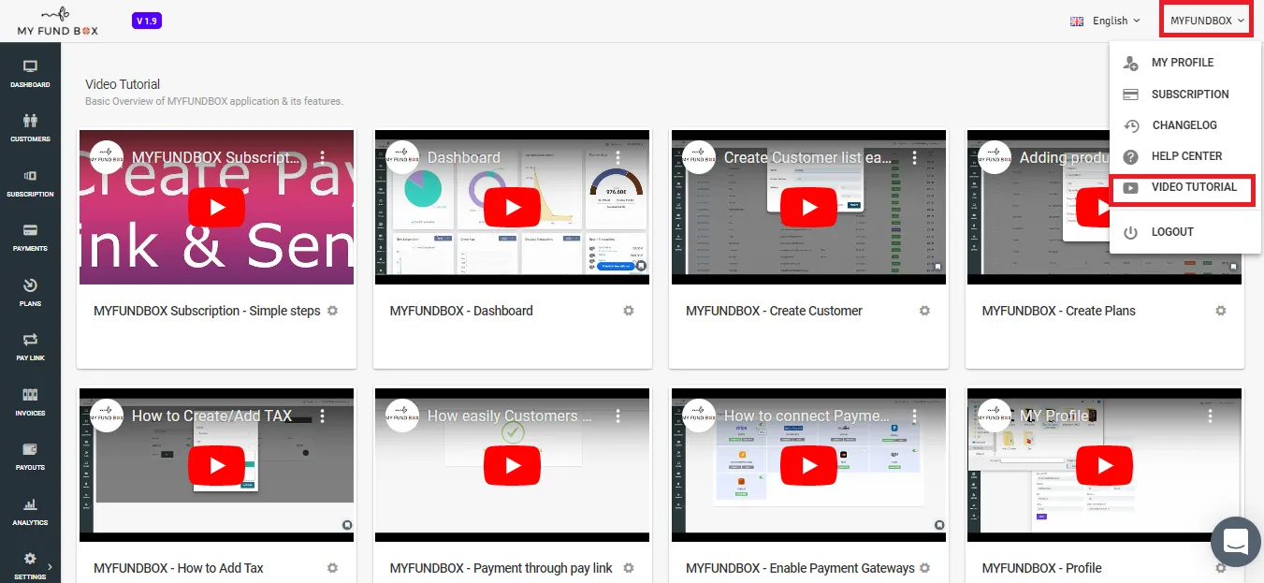Click gear beside Payment through pay link
The width and height of the screenshot is (1264, 583).
pyautogui.click(x=629, y=568)
